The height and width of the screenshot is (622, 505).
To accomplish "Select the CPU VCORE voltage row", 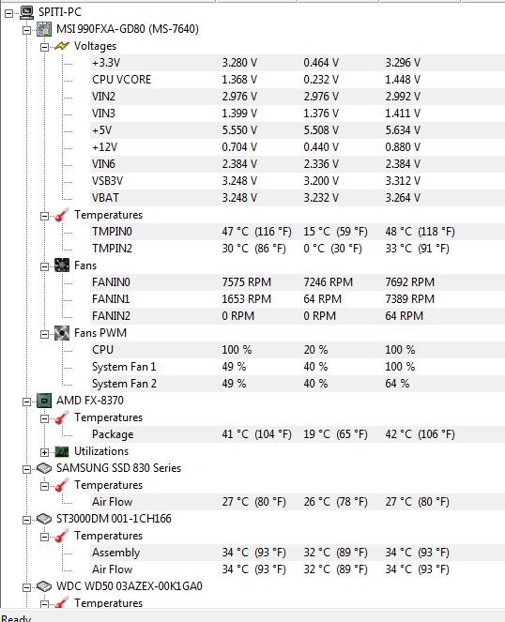I will 298,80.
